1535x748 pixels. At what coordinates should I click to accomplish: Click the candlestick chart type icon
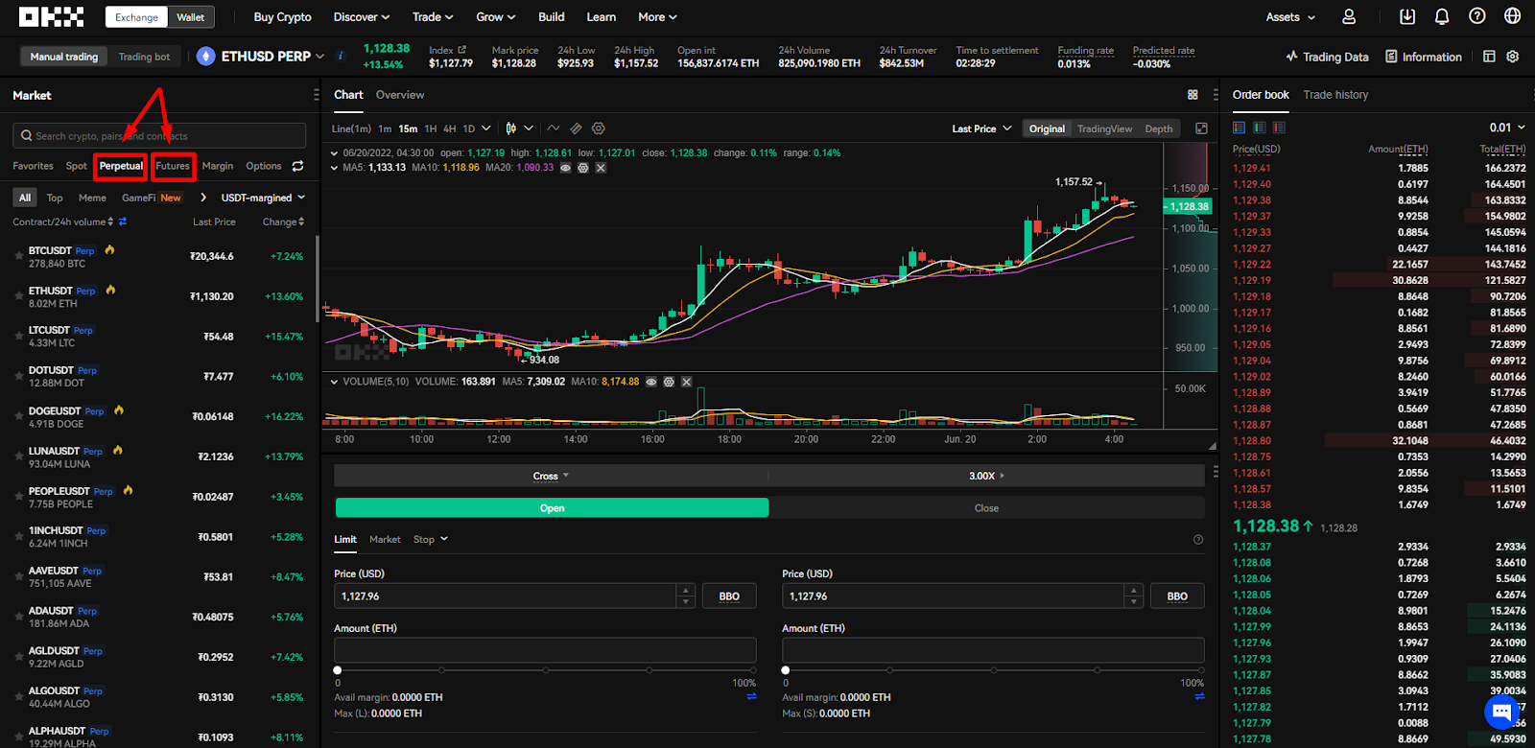511,129
